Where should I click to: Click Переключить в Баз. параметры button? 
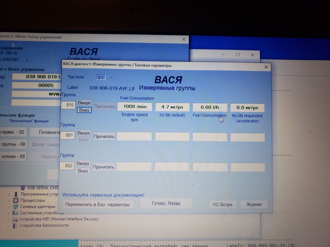pos(98,204)
